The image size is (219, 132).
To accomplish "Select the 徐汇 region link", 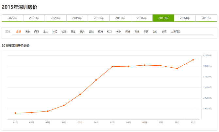I will click(x=55, y=32).
